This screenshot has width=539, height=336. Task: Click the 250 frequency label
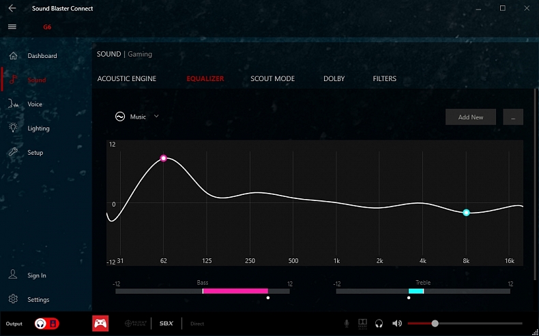[250, 261]
